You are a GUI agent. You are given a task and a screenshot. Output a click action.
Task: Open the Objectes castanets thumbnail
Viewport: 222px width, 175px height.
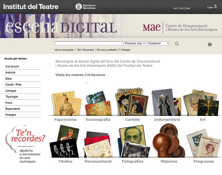(169, 140)
